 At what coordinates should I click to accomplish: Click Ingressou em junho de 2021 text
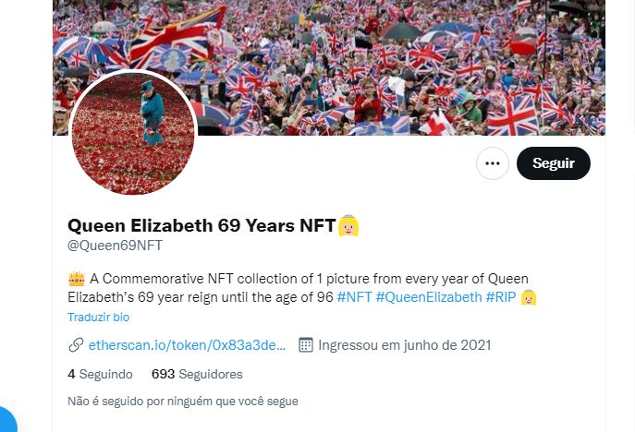pyautogui.click(x=405, y=345)
